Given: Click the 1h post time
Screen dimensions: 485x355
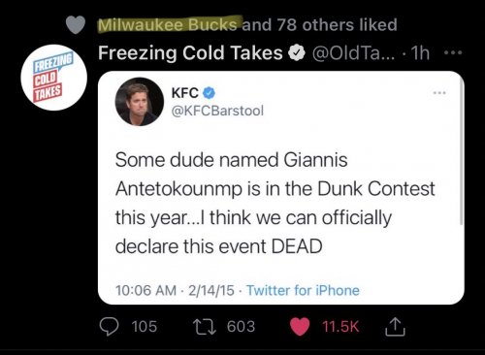Looking at the screenshot, I should (x=420, y=53).
